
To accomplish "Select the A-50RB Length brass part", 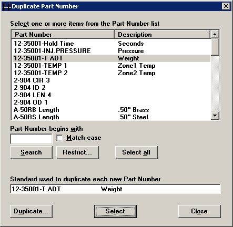I will coord(112,110).
